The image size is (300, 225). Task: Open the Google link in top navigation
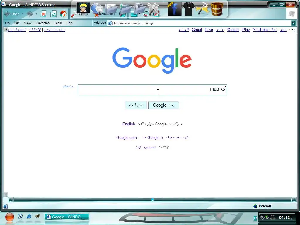(233, 30)
